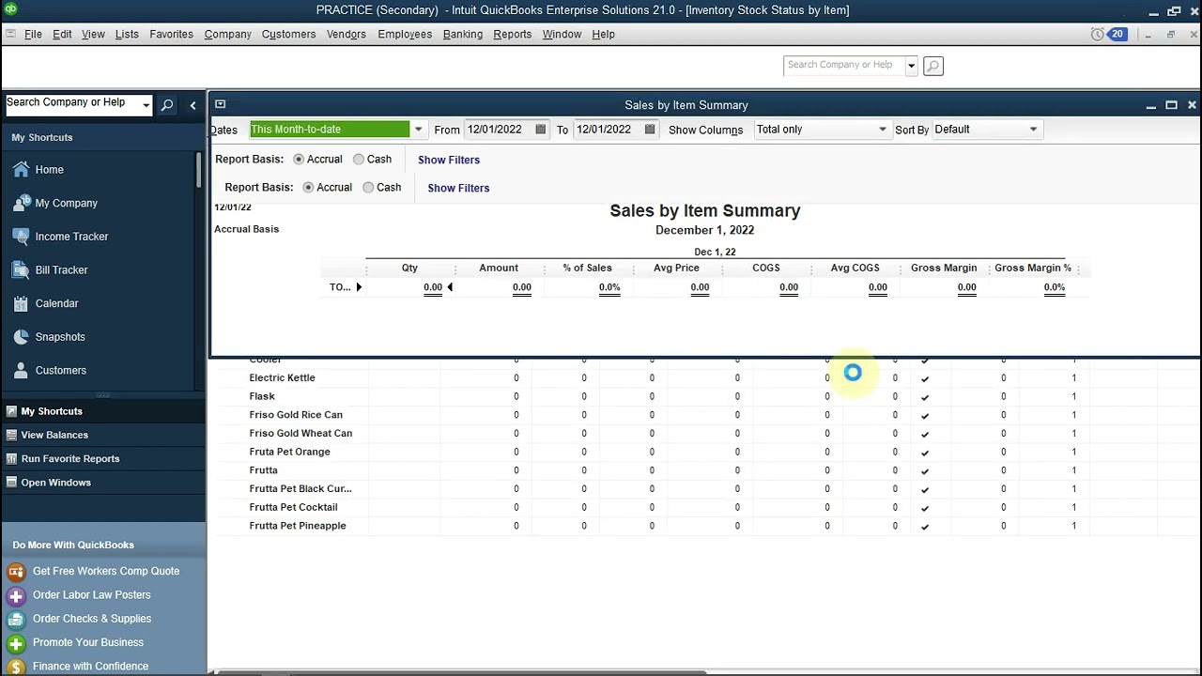Click lower Show Filters link
The width and height of the screenshot is (1202, 676).
pyautogui.click(x=458, y=188)
